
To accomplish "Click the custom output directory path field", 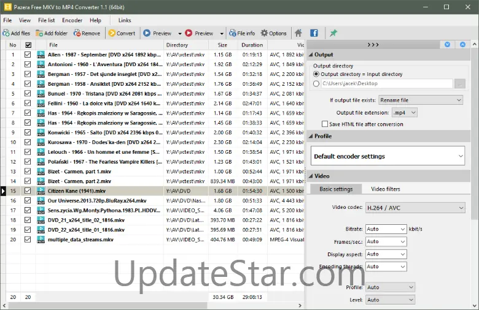I will click(x=387, y=83).
